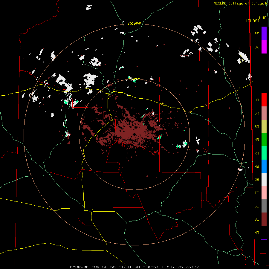Click the DS white legend swatch
This screenshot has height=269, width=269.
pos(264,179)
